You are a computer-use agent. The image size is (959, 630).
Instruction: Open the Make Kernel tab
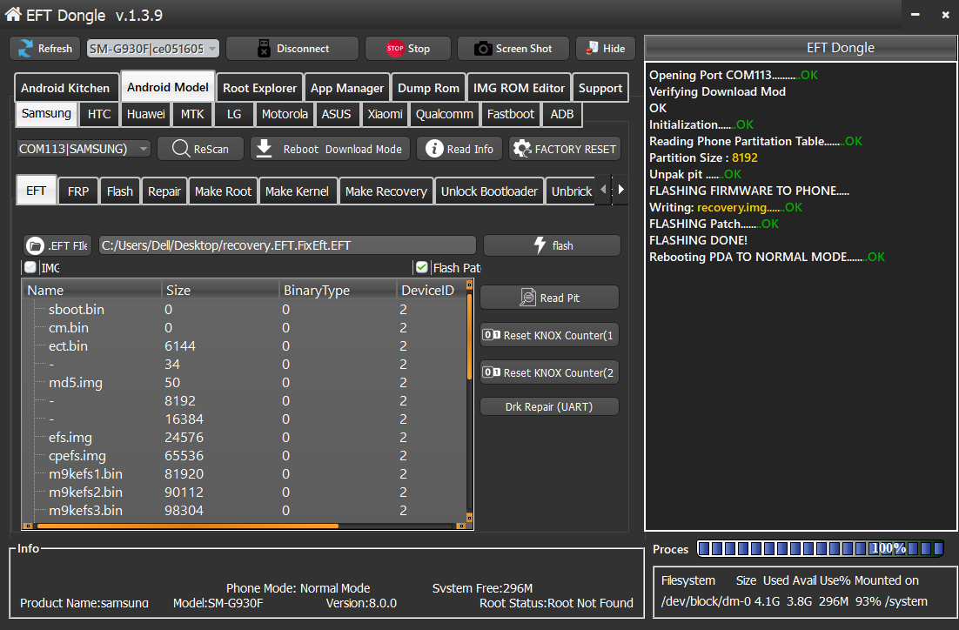298,191
